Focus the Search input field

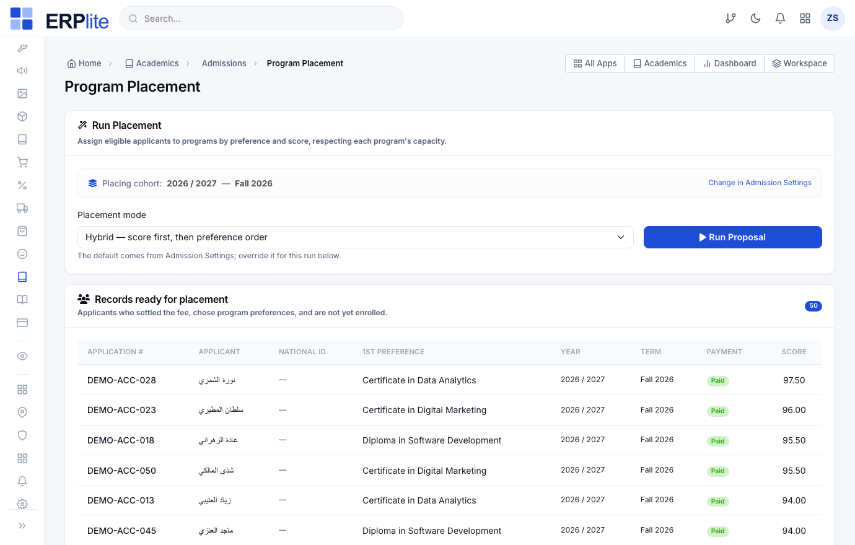(261, 19)
